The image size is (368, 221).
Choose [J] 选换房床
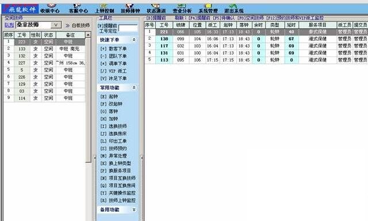click(x=113, y=134)
